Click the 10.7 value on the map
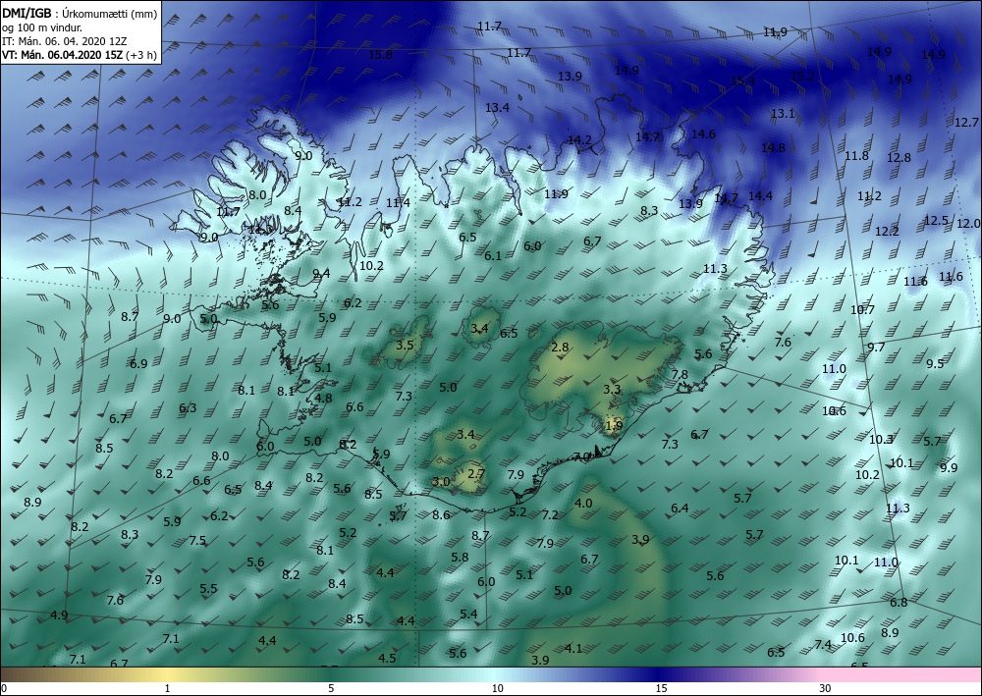 [x=862, y=310]
